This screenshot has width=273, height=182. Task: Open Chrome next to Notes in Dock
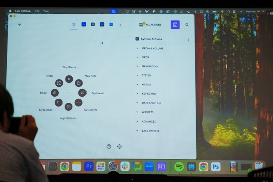(x=65, y=167)
